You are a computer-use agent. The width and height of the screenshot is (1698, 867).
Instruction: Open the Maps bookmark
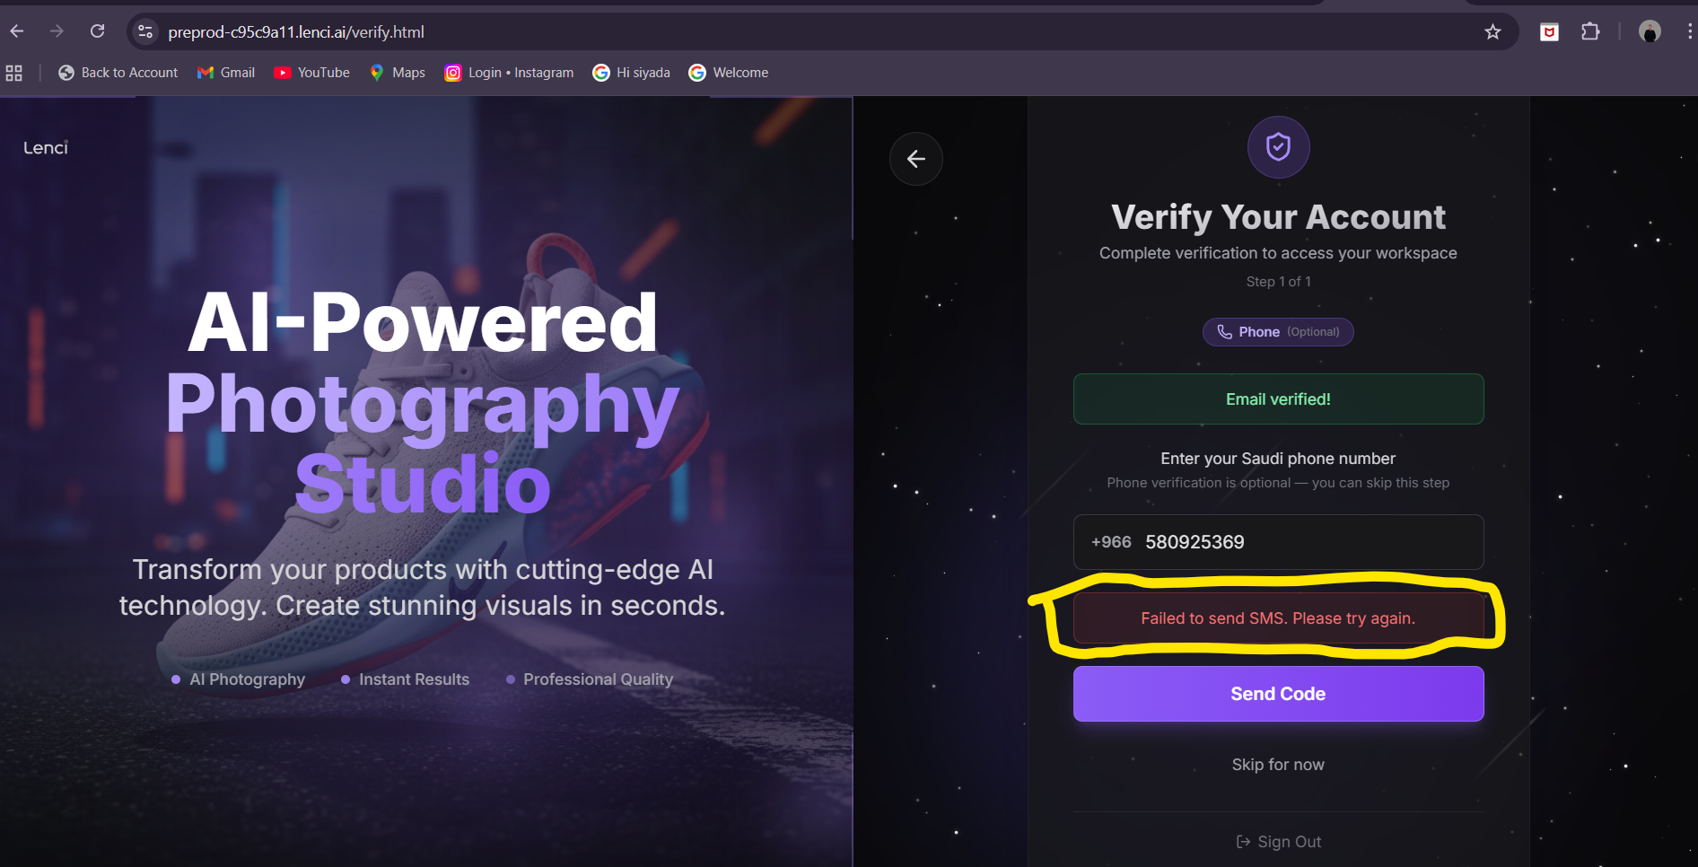398,73
